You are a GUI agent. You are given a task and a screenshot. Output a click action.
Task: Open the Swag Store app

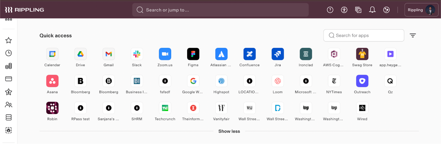[x=362, y=54]
